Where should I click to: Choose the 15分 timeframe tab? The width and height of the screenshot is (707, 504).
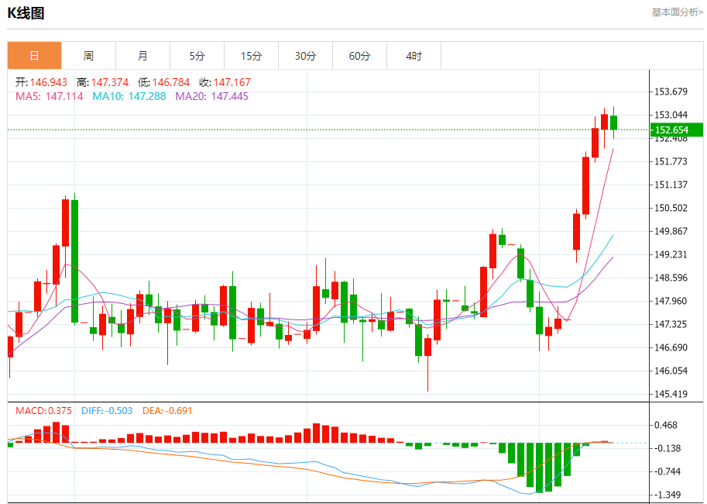[x=251, y=56]
